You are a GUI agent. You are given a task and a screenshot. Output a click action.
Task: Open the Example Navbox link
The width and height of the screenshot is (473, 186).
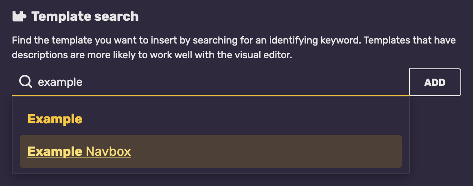[x=79, y=152]
